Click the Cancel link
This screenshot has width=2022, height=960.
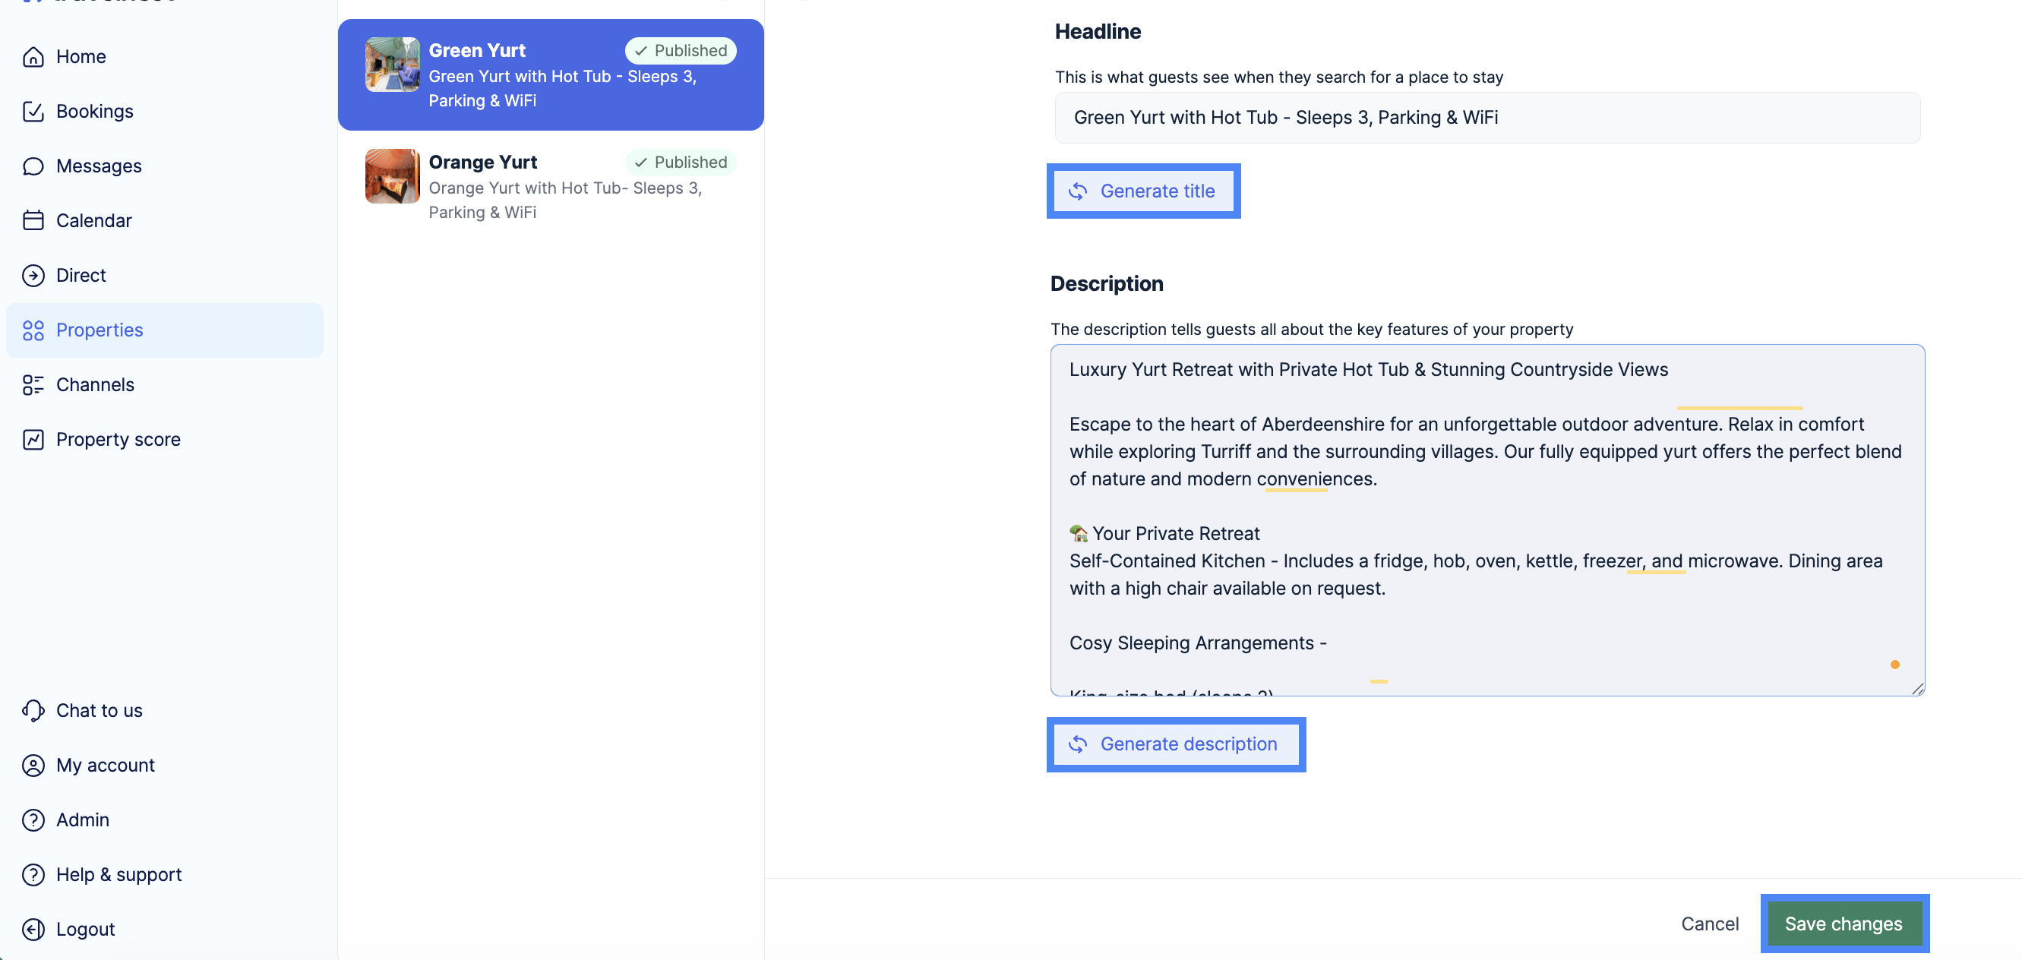click(x=1710, y=924)
